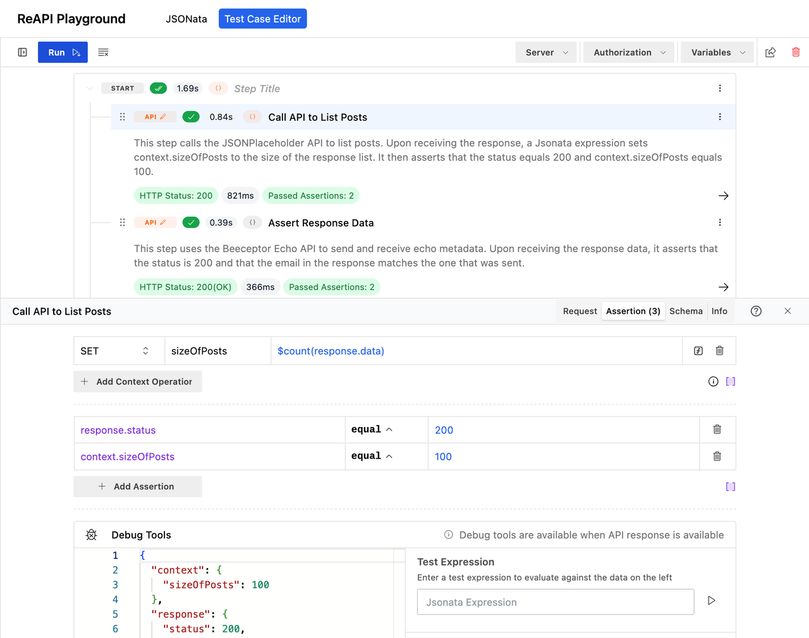The image size is (809, 638).
Task: Open details arrow for Assert Response Data
Action: 724,287
